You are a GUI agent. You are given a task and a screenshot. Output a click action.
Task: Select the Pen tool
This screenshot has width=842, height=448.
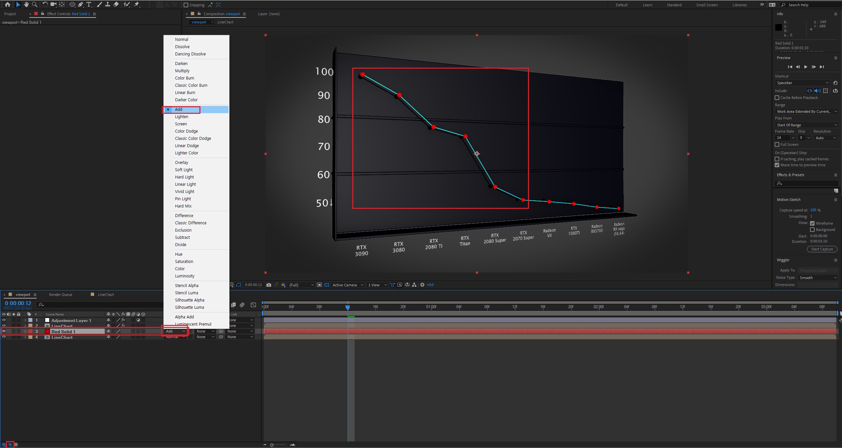81,5
